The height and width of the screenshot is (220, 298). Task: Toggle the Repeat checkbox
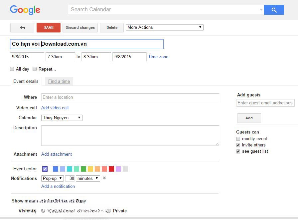point(34,69)
